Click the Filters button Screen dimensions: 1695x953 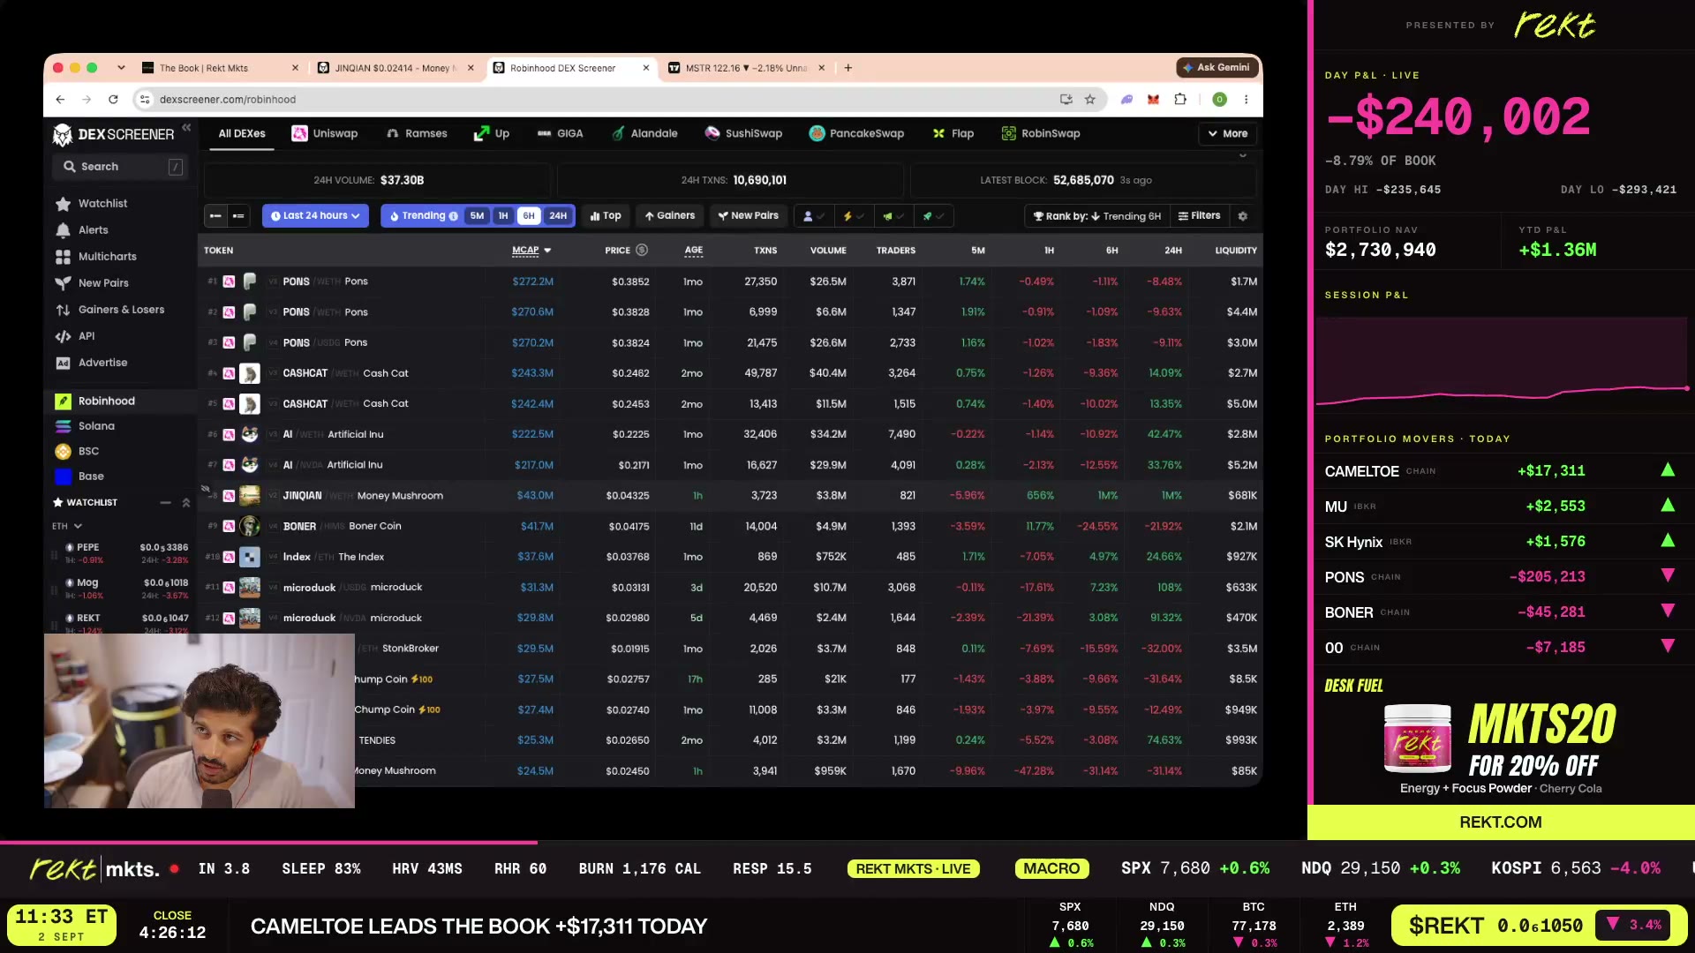(x=1199, y=216)
